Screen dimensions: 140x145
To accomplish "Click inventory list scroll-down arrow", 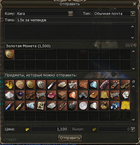I will pyautogui.click(x=133, y=120).
